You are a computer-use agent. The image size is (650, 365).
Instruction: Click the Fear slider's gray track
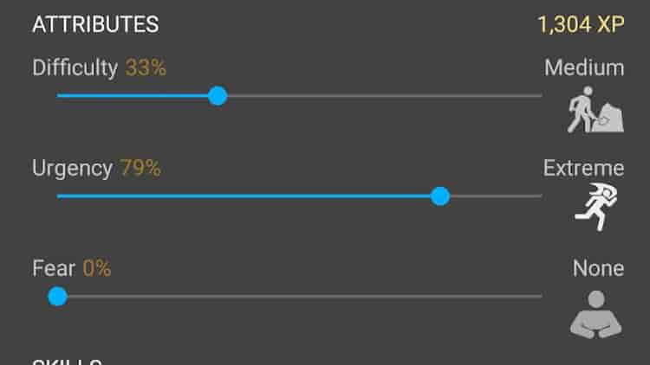tap(303, 297)
